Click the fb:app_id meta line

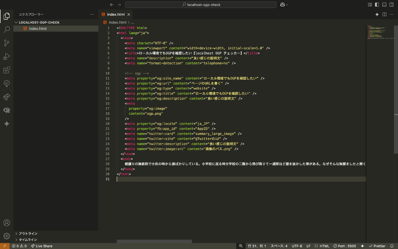click(170, 129)
